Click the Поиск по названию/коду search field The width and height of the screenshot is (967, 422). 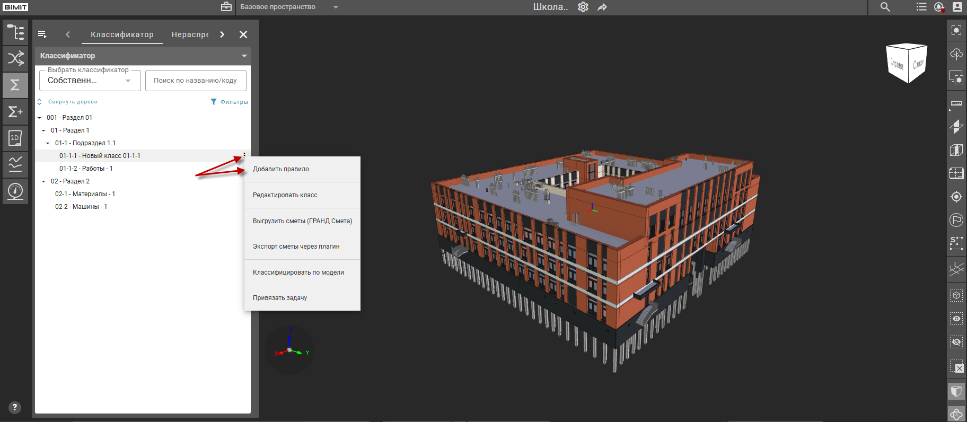(x=196, y=81)
